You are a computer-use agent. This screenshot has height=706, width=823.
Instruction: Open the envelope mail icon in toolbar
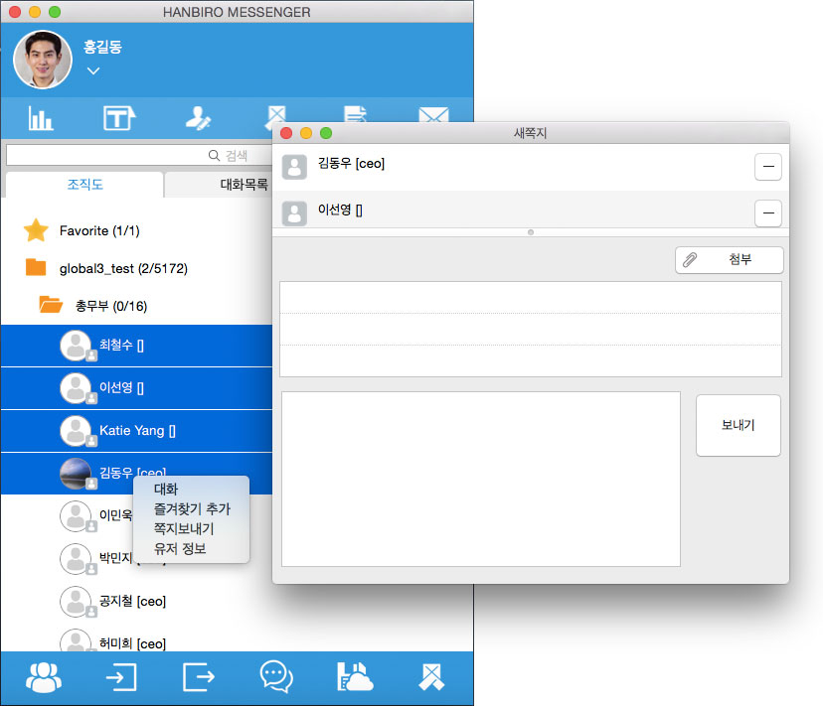(433, 114)
